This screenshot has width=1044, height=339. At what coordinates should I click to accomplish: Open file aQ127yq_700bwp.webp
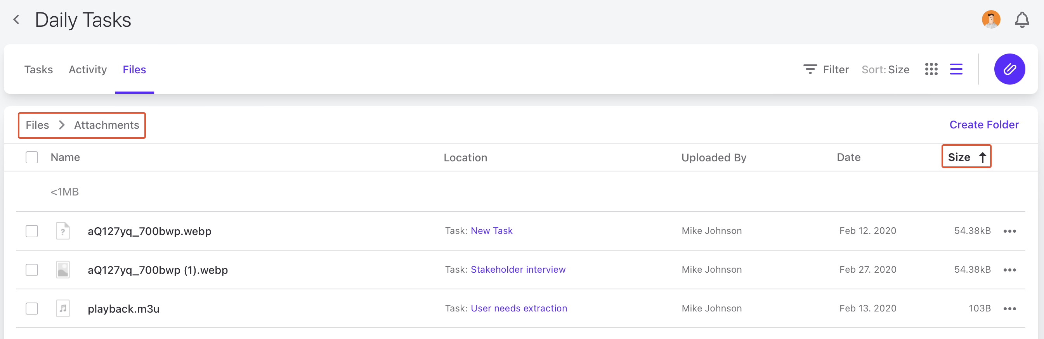149,231
